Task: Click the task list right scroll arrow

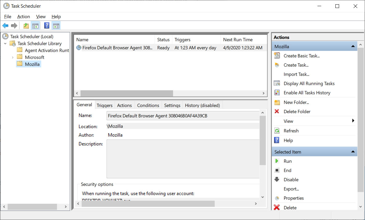Action: (x=263, y=93)
